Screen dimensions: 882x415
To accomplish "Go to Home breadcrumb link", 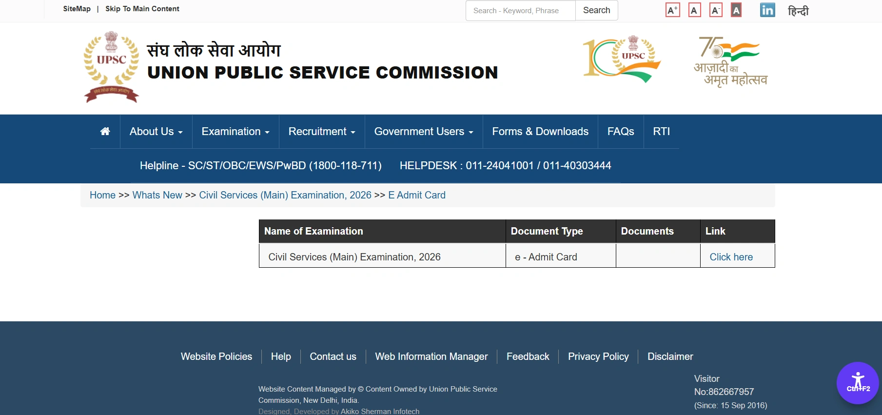I will pyautogui.click(x=102, y=195).
